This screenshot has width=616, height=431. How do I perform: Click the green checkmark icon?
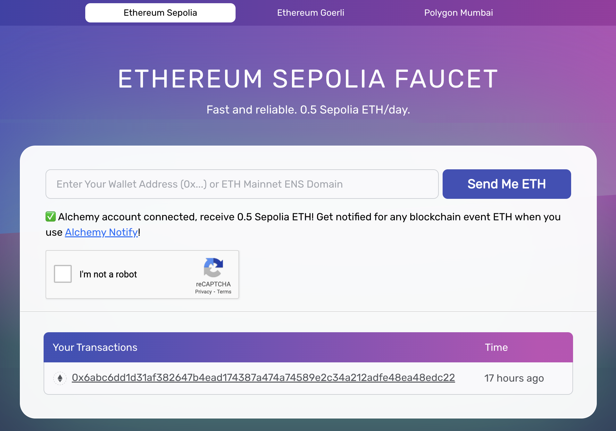point(51,217)
